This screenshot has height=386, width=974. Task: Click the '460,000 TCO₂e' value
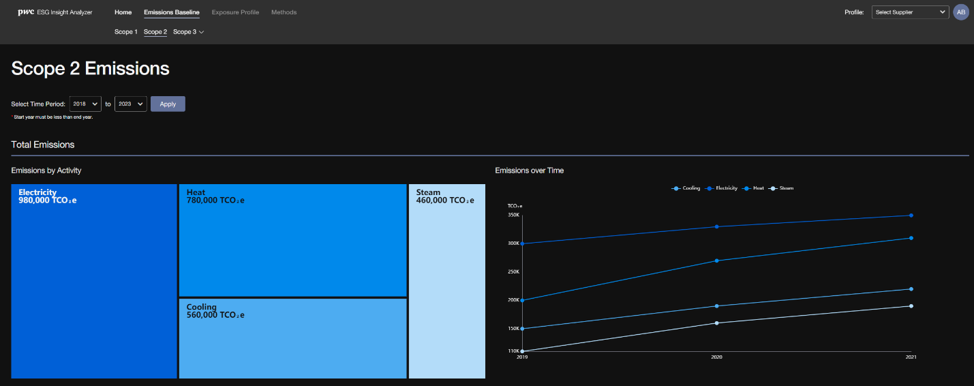pos(445,201)
